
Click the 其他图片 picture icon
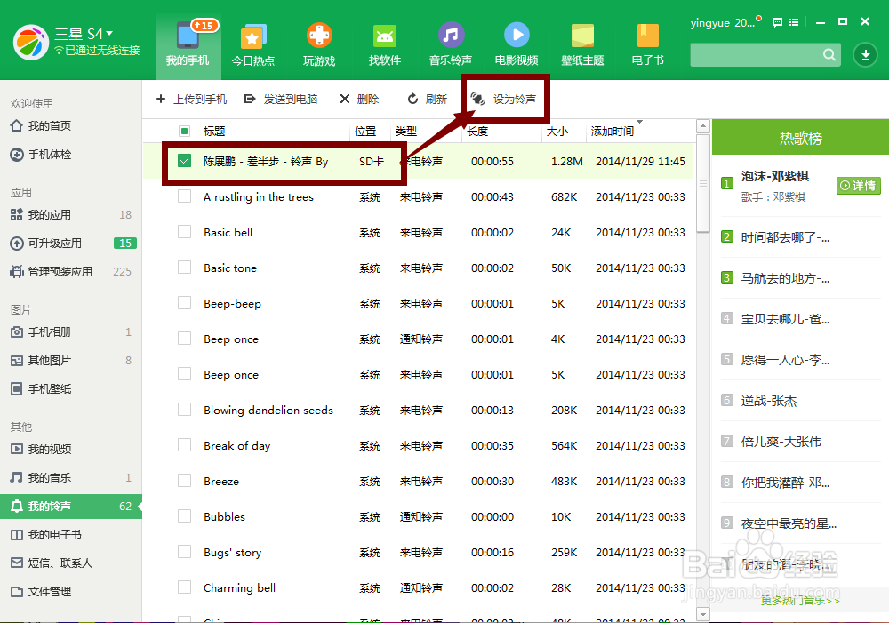(x=17, y=361)
